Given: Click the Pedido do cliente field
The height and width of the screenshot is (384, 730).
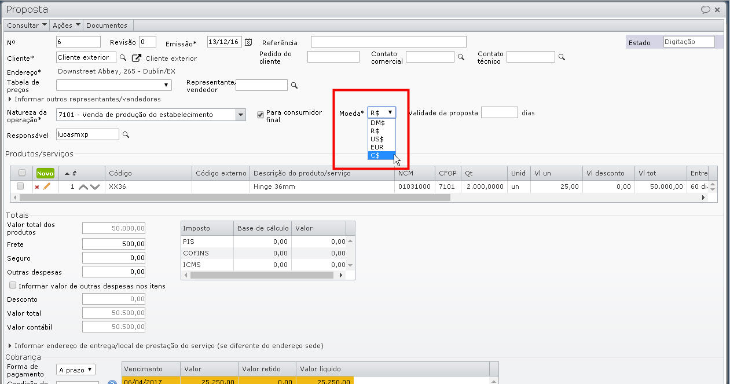Looking at the screenshot, I should (x=333, y=57).
